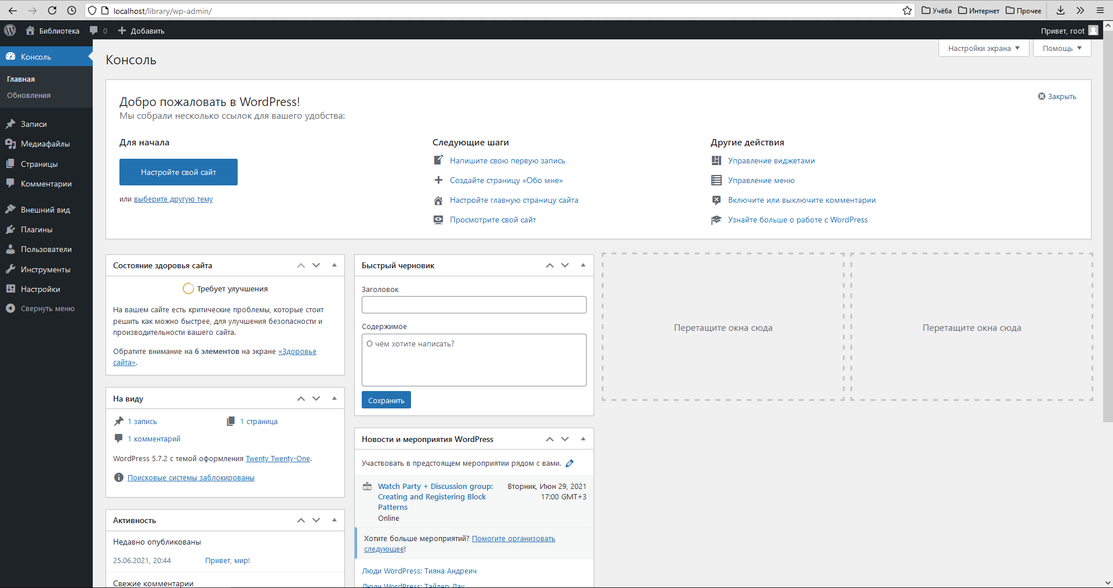Image resolution: width=1113 pixels, height=588 pixels.
Task: Click the Внешний вид brush icon
Action: click(10, 210)
